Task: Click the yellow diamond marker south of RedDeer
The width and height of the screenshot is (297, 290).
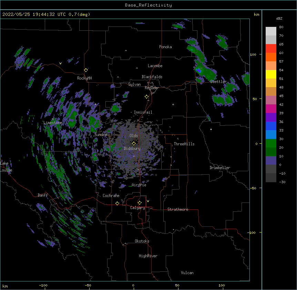Action: point(147,97)
